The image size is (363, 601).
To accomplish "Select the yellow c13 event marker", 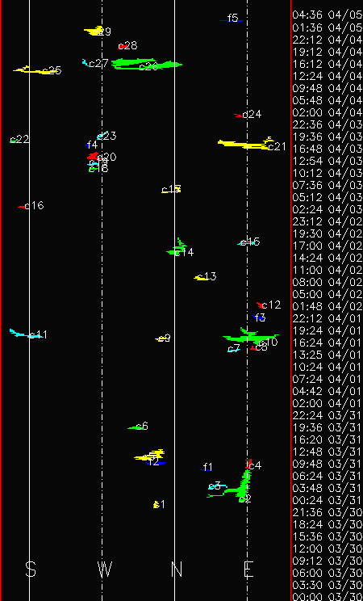I will click(202, 278).
